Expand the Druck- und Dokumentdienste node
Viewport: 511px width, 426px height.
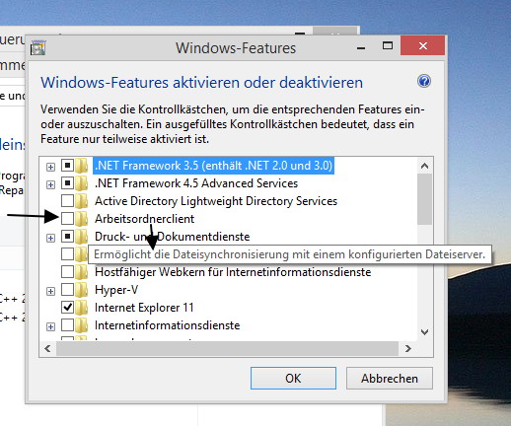coord(50,238)
